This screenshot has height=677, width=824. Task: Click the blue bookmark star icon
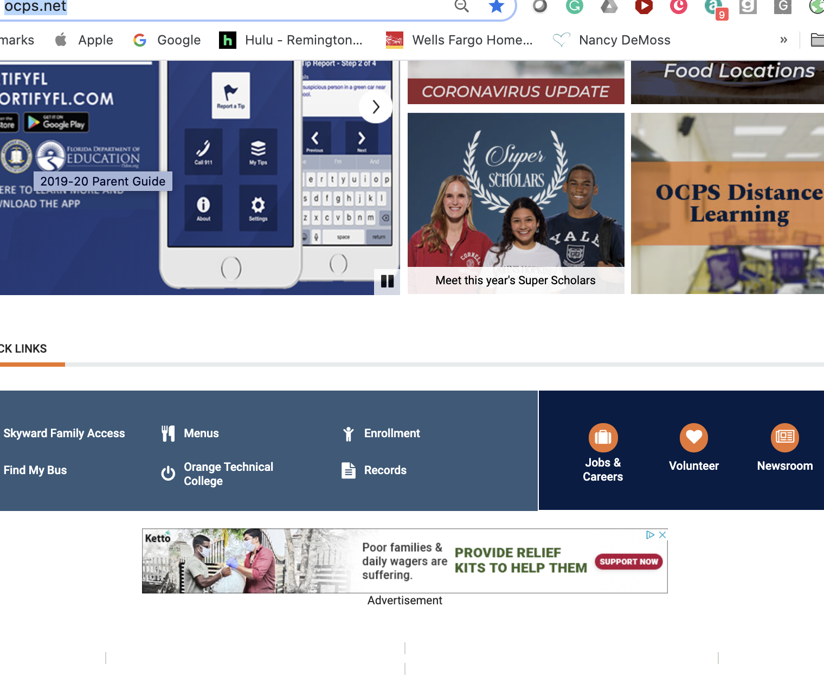(496, 6)
